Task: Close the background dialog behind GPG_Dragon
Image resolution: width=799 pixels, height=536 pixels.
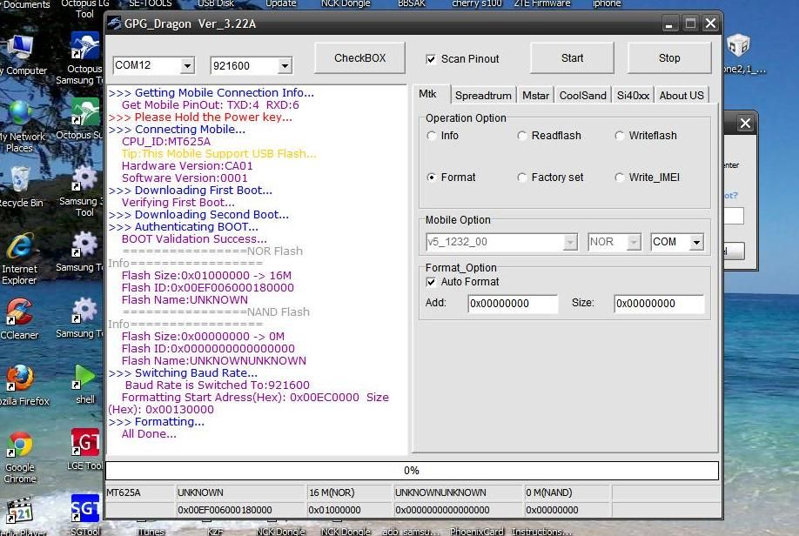Action: [x=745, y=124]
